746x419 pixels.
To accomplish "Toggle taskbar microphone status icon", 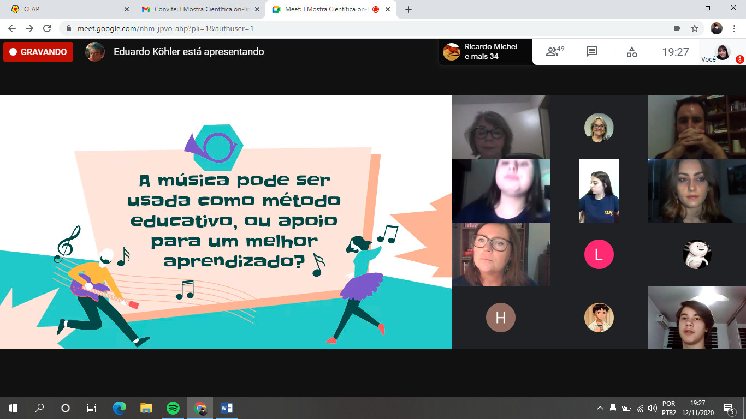I will point(613,408).
